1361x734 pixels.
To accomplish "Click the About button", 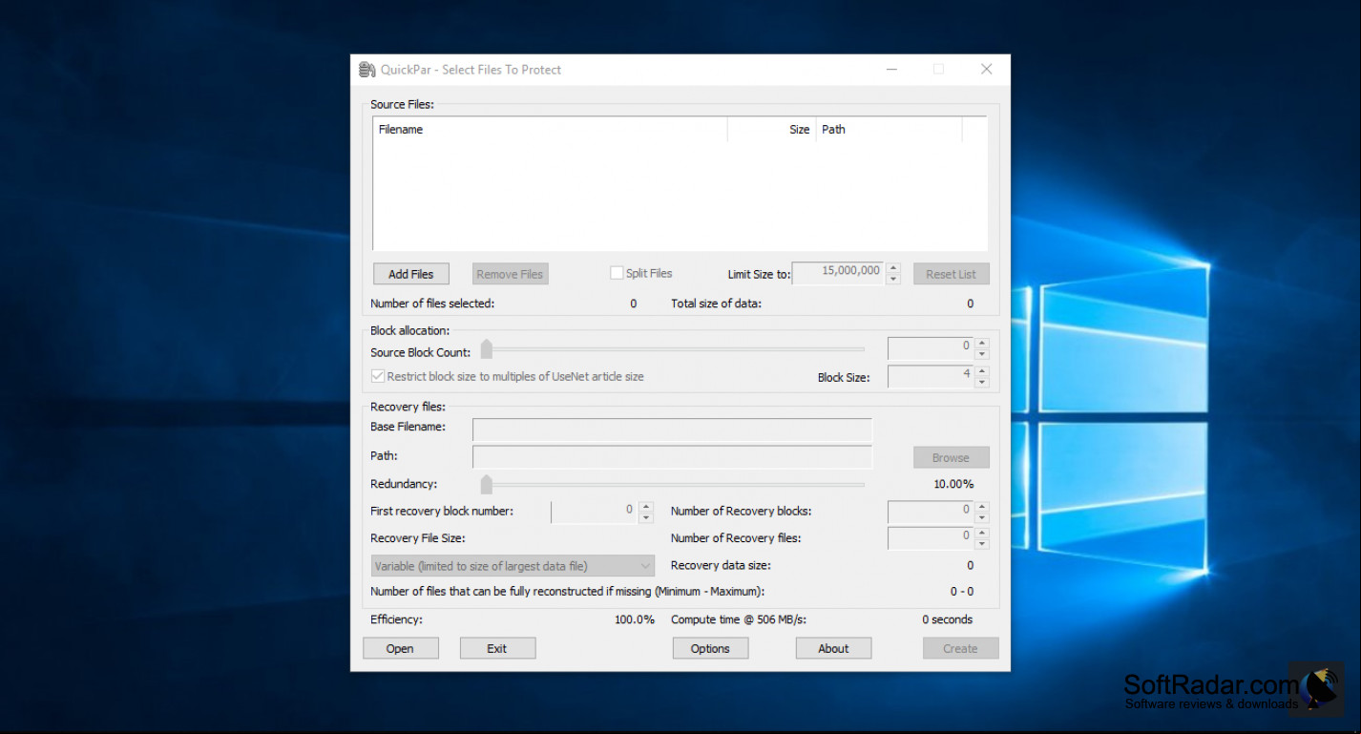I will [833, 648].
